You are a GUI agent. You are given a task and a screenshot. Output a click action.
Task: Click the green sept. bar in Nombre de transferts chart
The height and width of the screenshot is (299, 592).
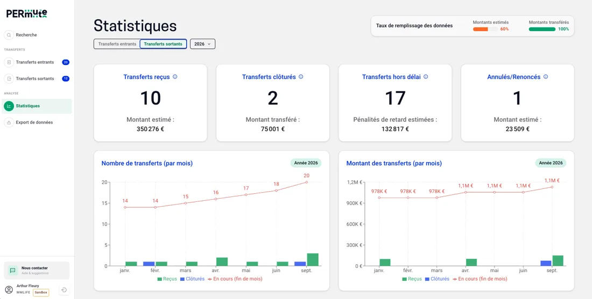click(313, 259)
